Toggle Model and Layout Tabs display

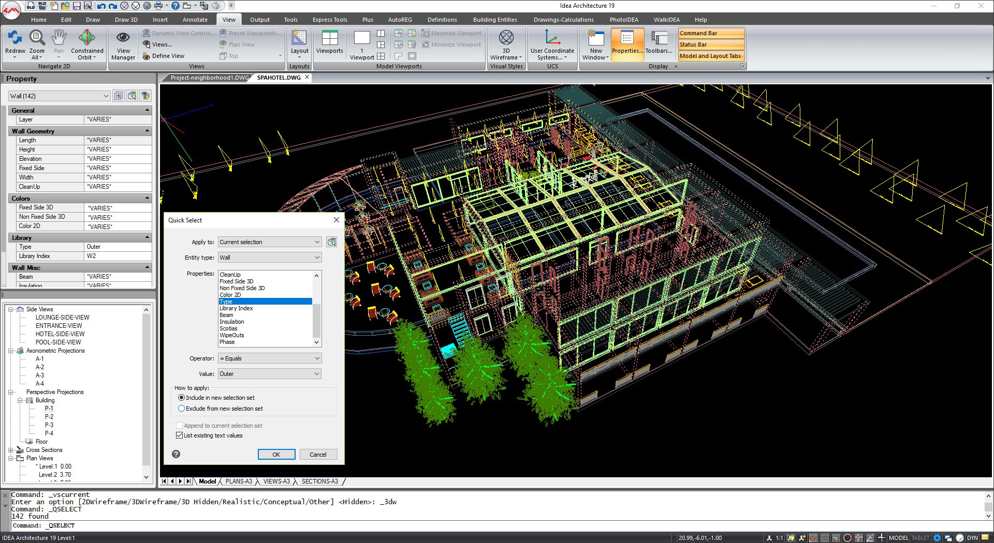[711, 56]
